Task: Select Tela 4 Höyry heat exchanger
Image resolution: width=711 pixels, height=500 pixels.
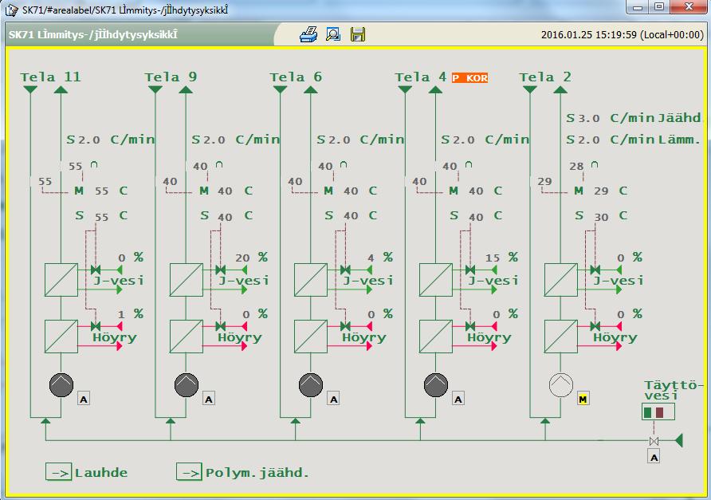Action: pyautogui.click(x=436, y=337)
